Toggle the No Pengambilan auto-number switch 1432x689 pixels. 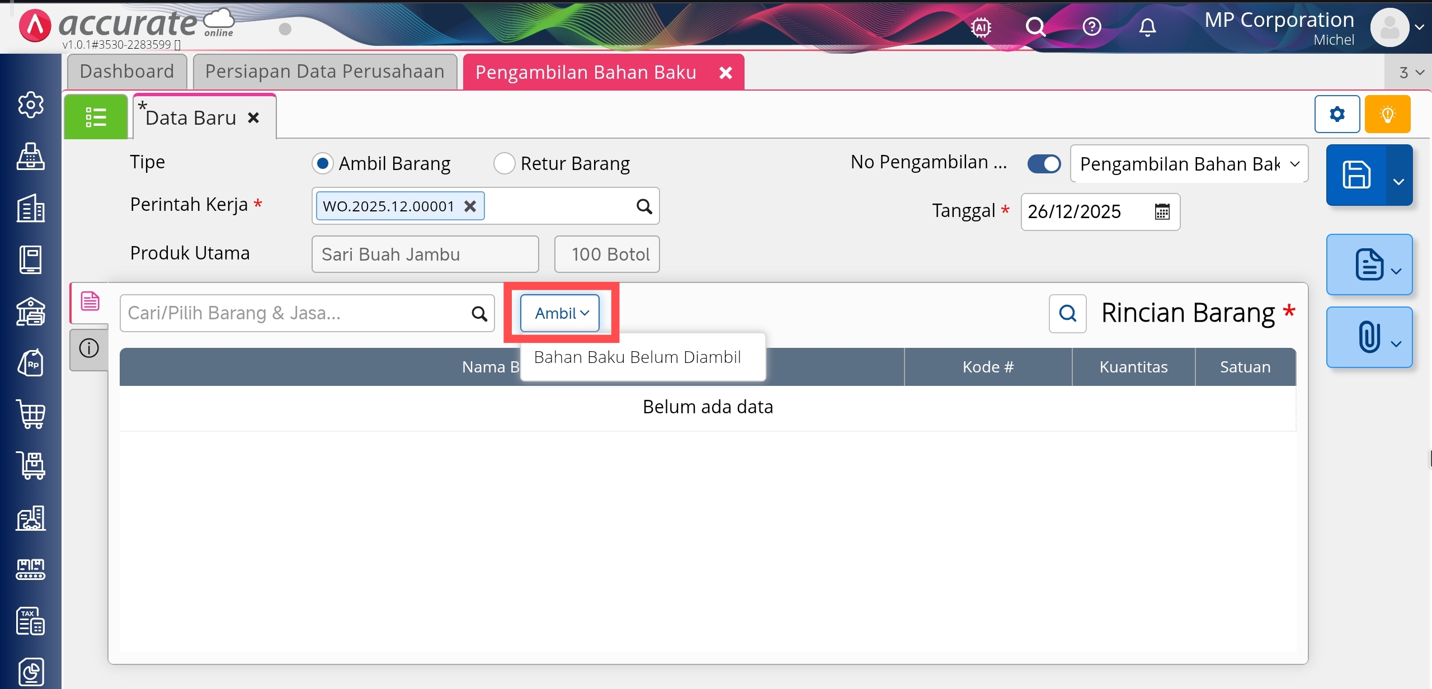(x=1044, y=163)
